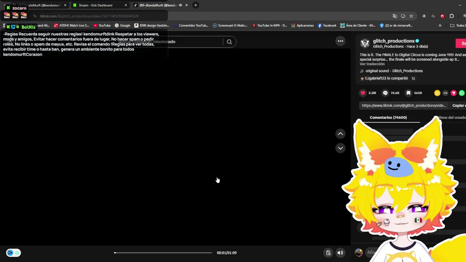Open the Comentarios (74600) tab

[388, 118]
